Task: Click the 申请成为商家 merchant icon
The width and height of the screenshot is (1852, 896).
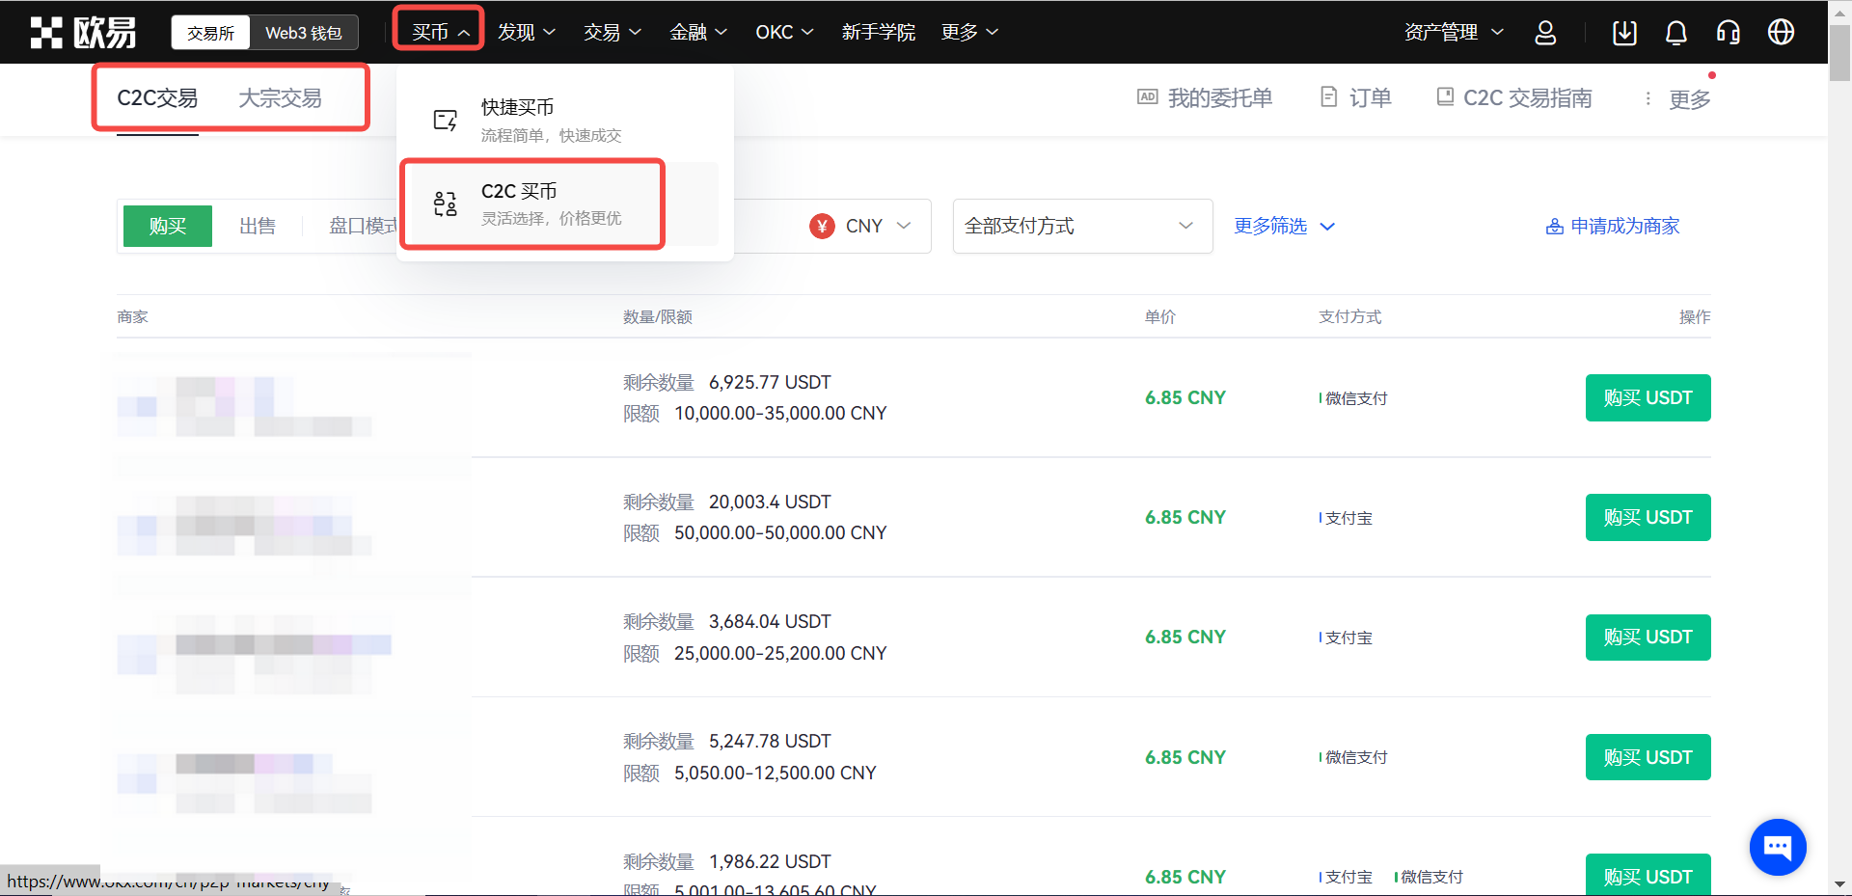Action: (1555, 227)
